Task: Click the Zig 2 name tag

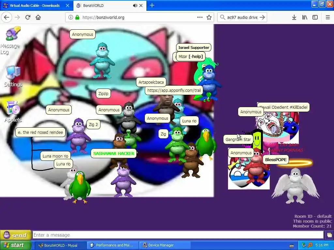Action: tap(93, 125)
